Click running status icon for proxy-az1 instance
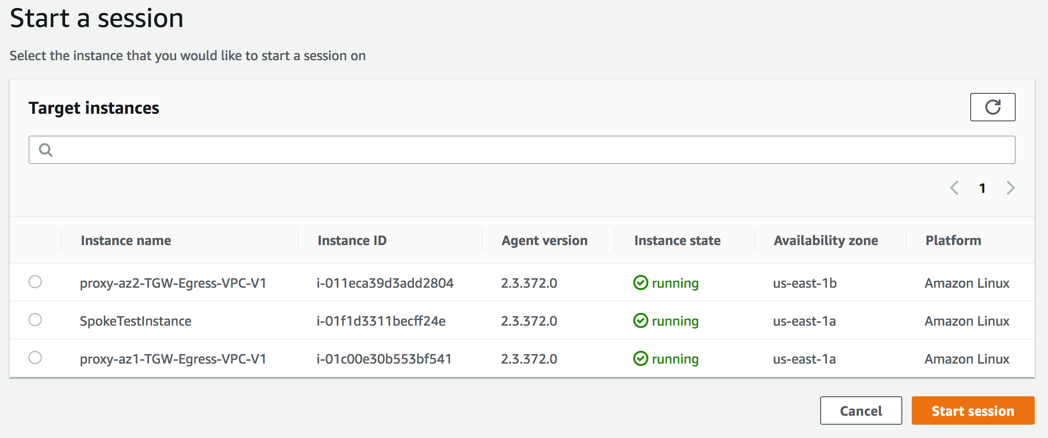The image size is (1048, 438). 640,359
